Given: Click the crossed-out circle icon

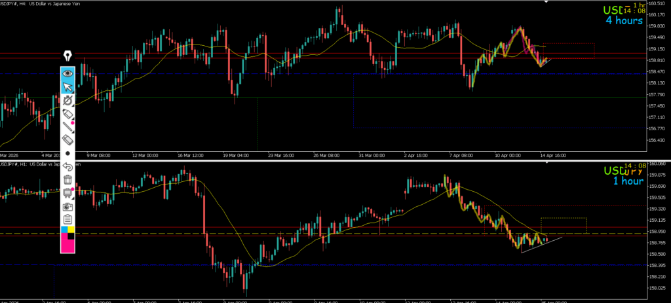Looking at the screenshot, I should (x=67, y=100).
